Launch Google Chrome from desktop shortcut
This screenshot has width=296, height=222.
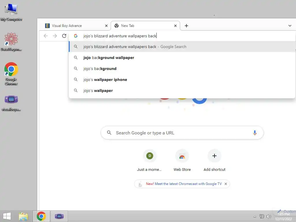click(x=11, y=74)
